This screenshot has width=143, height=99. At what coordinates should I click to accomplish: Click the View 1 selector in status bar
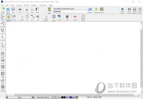point(20,97)
